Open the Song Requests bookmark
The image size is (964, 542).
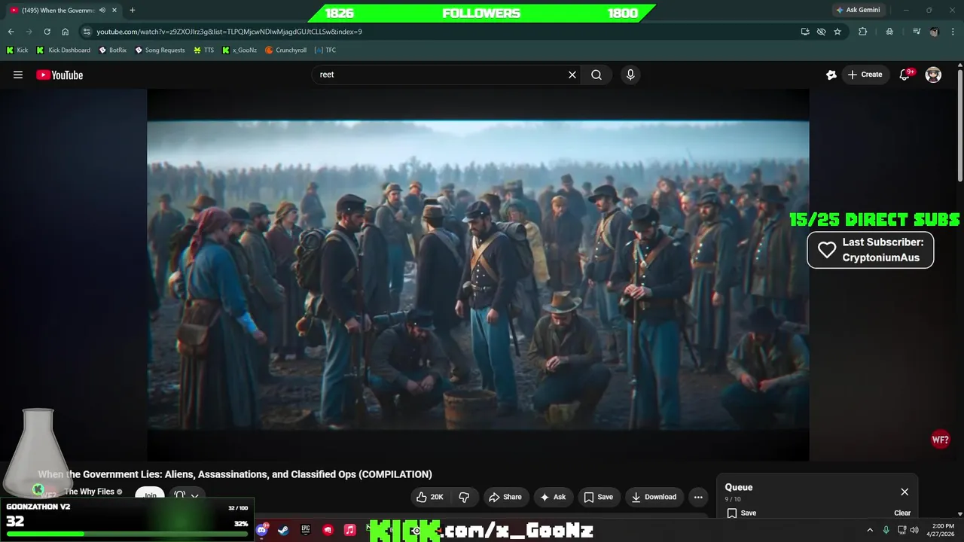tap(160, 50)
